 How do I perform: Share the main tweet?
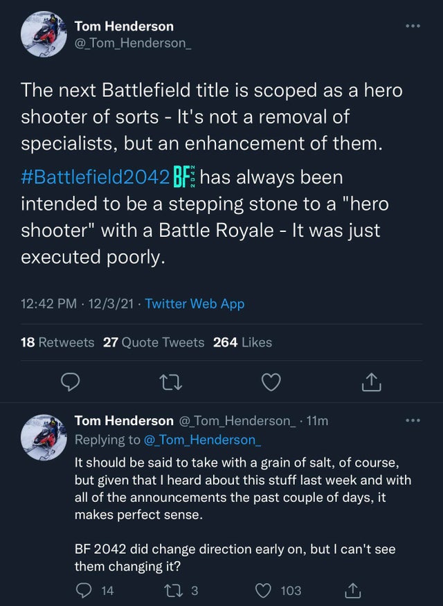coord(371,380)
